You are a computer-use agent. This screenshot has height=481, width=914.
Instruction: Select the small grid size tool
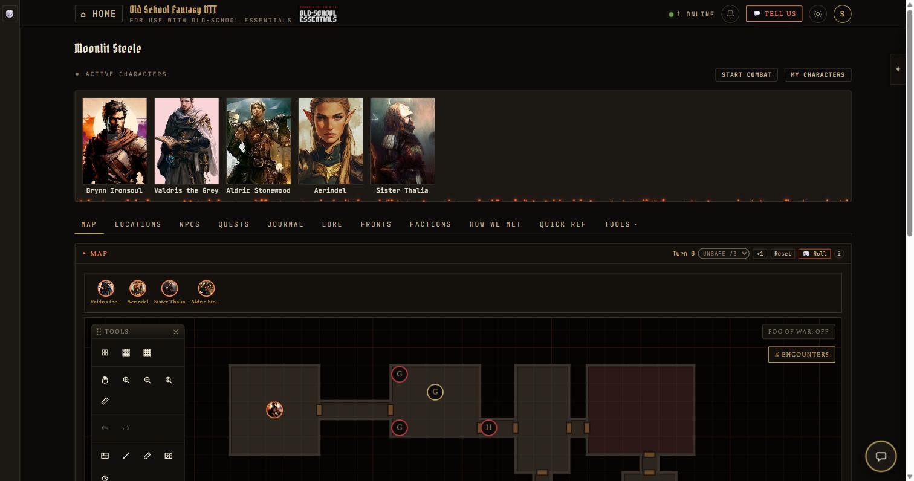point(105,352)
